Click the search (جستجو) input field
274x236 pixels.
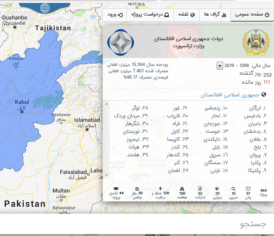137,224
